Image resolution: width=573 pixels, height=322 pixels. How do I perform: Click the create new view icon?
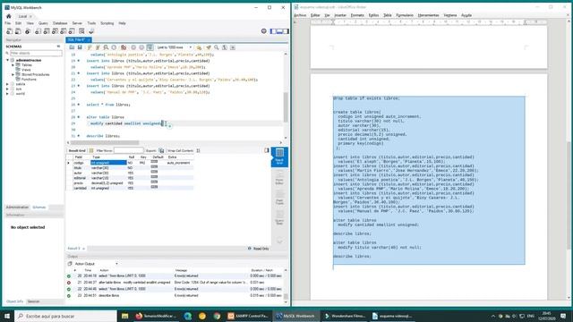(x=55, y=31)
